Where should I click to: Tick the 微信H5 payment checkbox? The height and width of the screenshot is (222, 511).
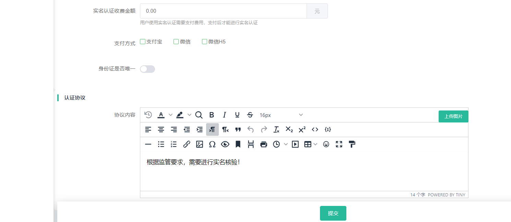coord(204,42)
